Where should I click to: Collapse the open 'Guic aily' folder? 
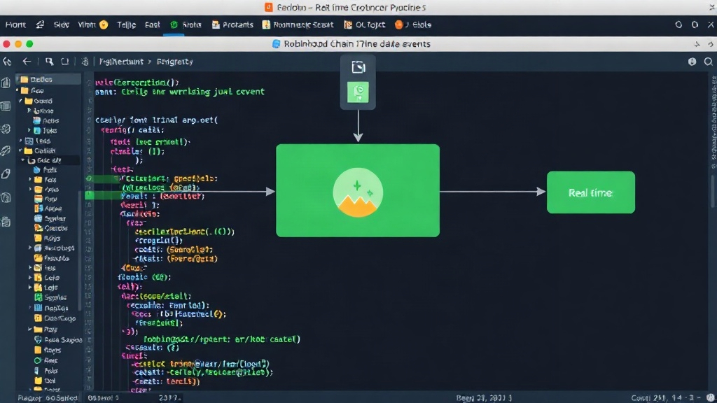[x=23, y=160]
